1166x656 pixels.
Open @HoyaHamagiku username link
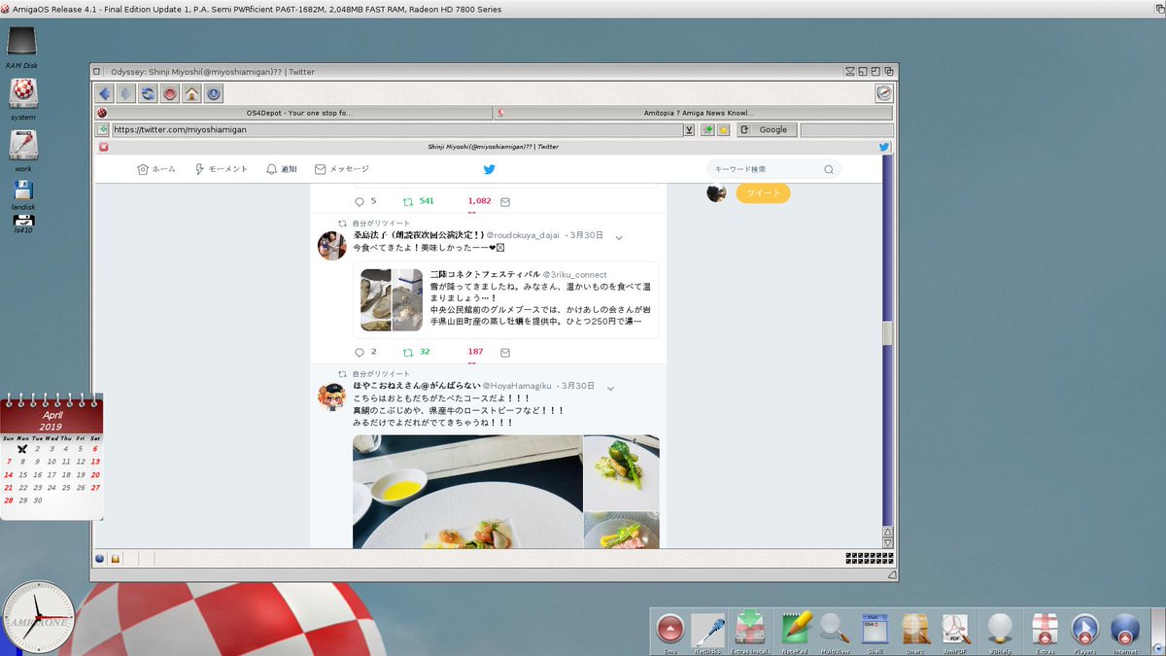point(517,386)
